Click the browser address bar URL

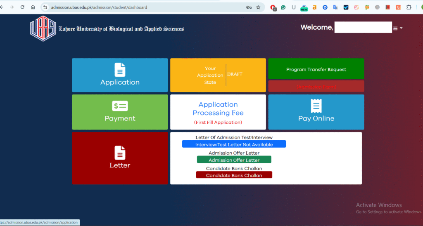point(124,7)
